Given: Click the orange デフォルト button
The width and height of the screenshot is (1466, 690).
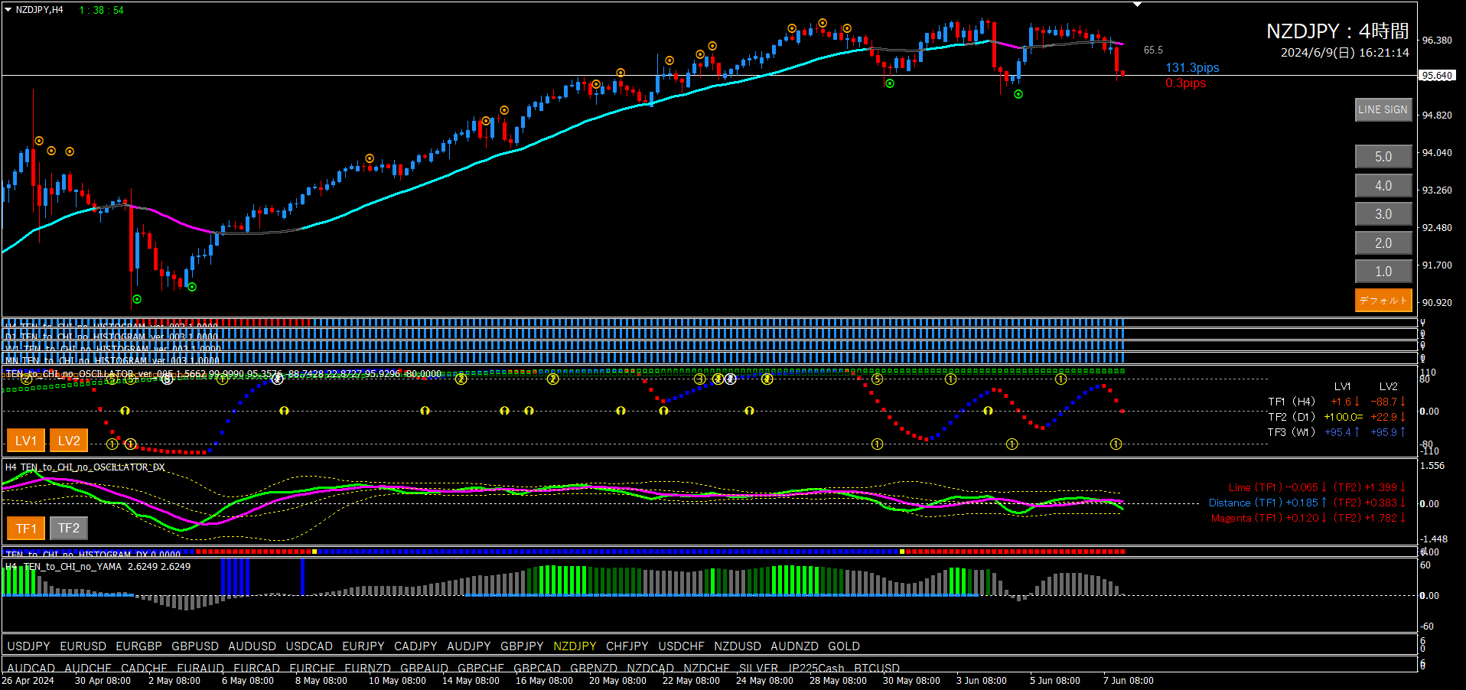Looking at the screenshot, I should [1383, 301].
